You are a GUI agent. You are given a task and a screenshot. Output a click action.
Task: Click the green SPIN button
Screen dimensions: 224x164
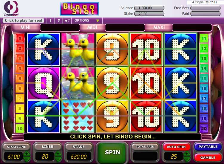(x=112, y=152)
